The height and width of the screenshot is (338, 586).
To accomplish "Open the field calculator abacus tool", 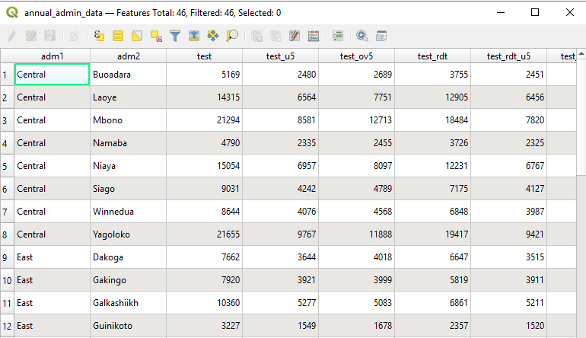I will pos(314,36).
